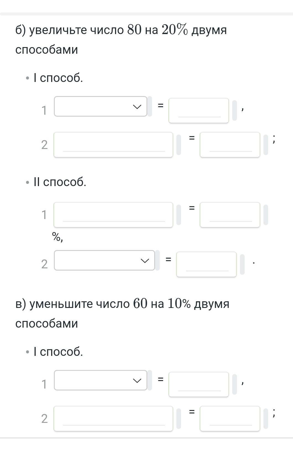Click 'II способ.' bullet label

point(60,182)
